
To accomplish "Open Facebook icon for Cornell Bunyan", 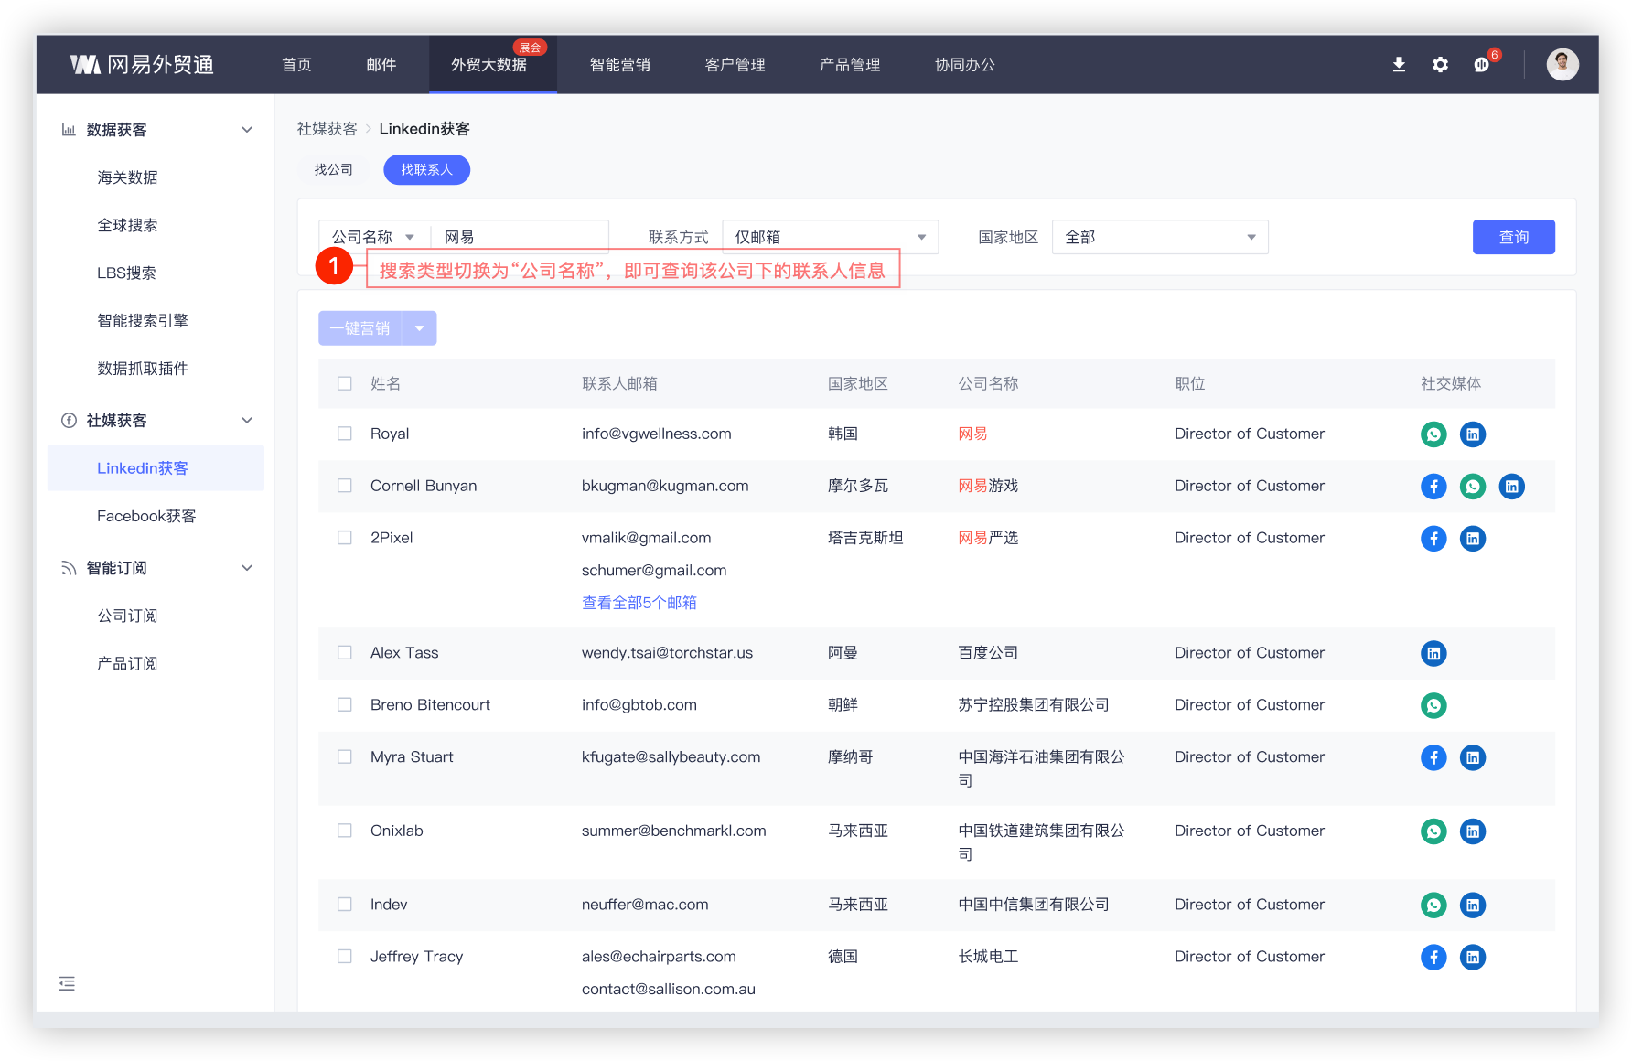I will (1433, 487).
